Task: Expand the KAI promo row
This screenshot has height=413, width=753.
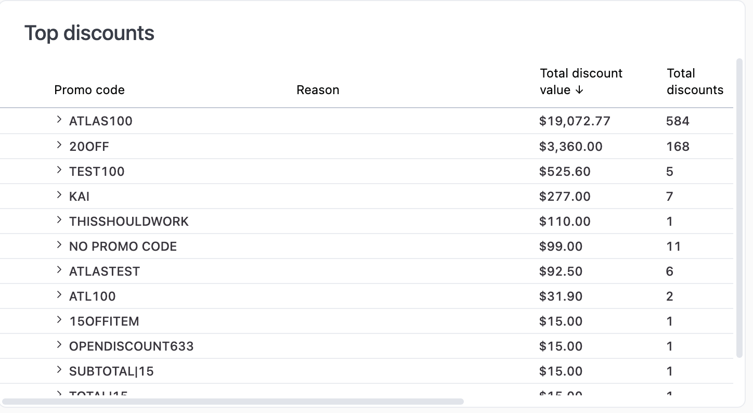Action: point(59,196)
